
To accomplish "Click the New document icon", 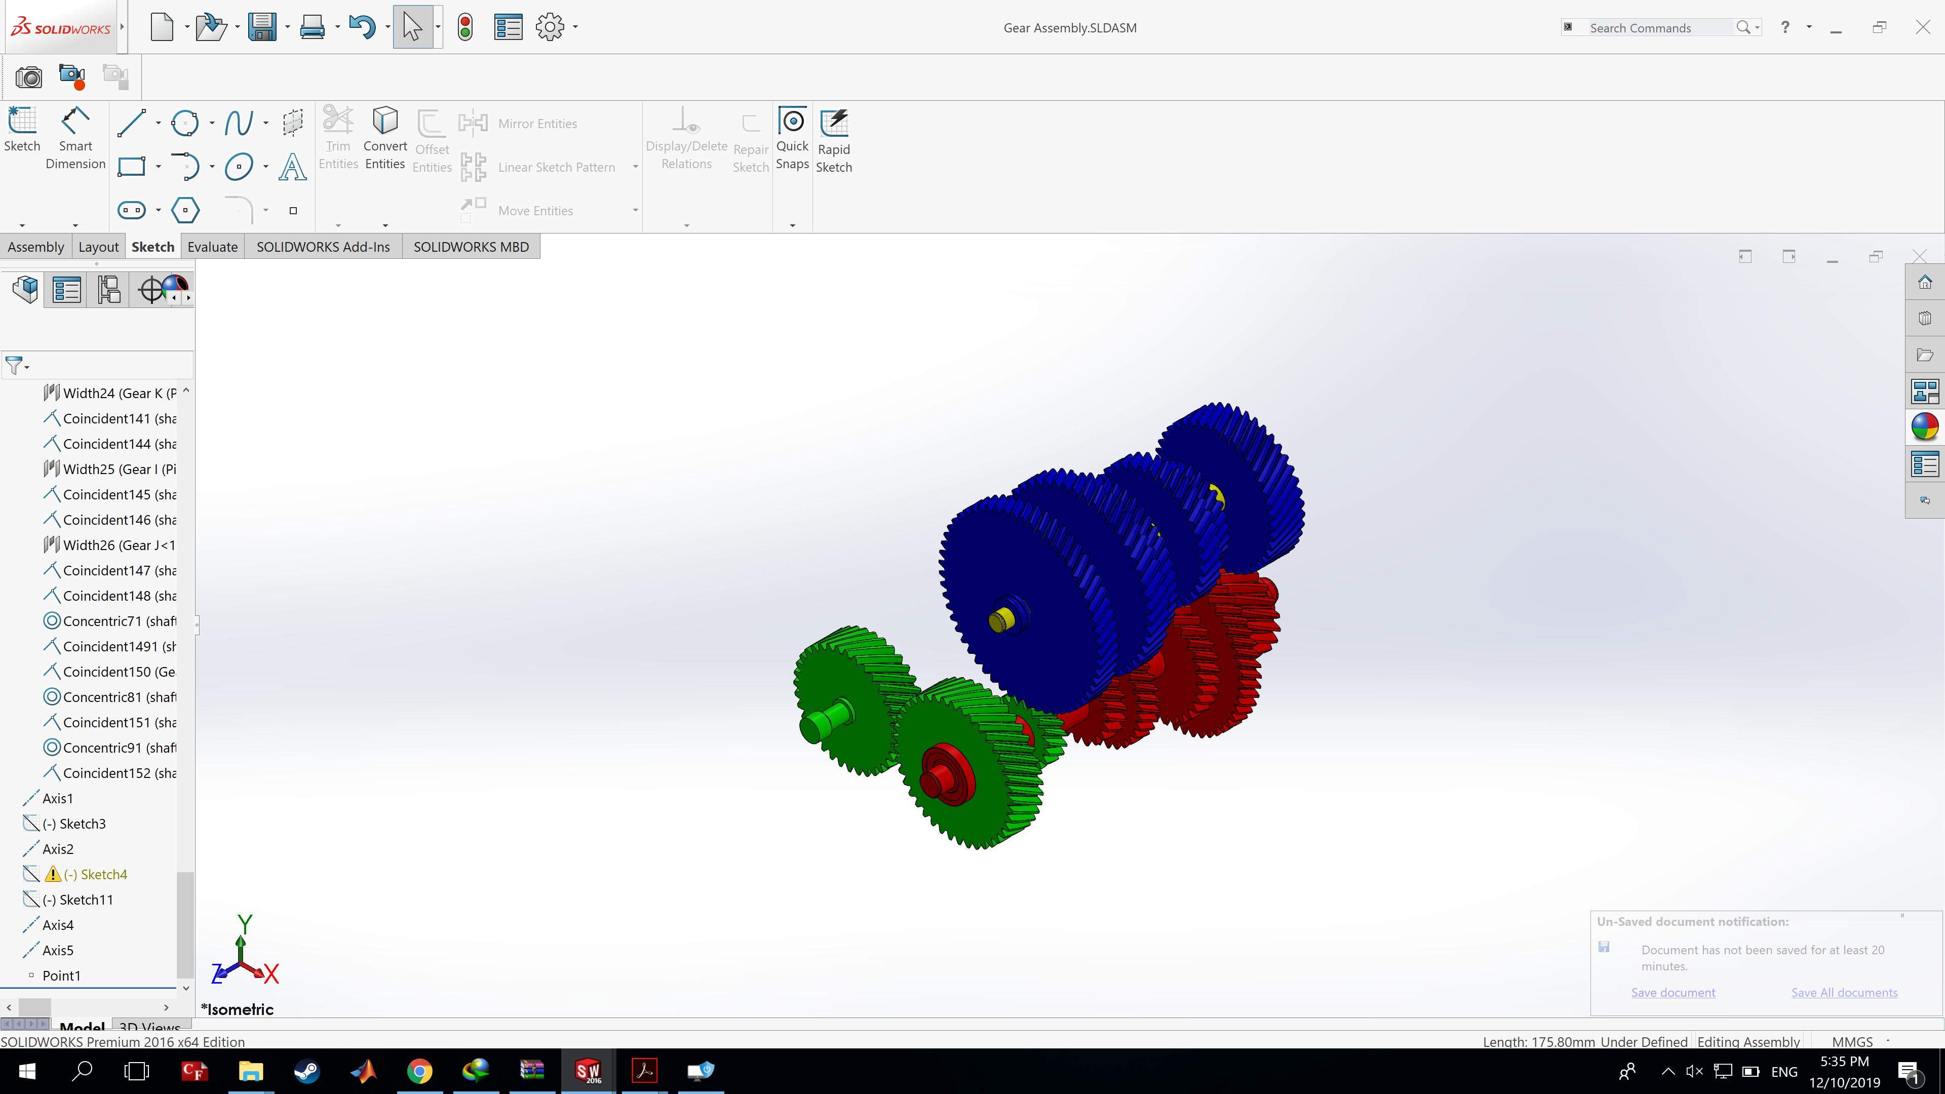I will (x=162, y=27).
